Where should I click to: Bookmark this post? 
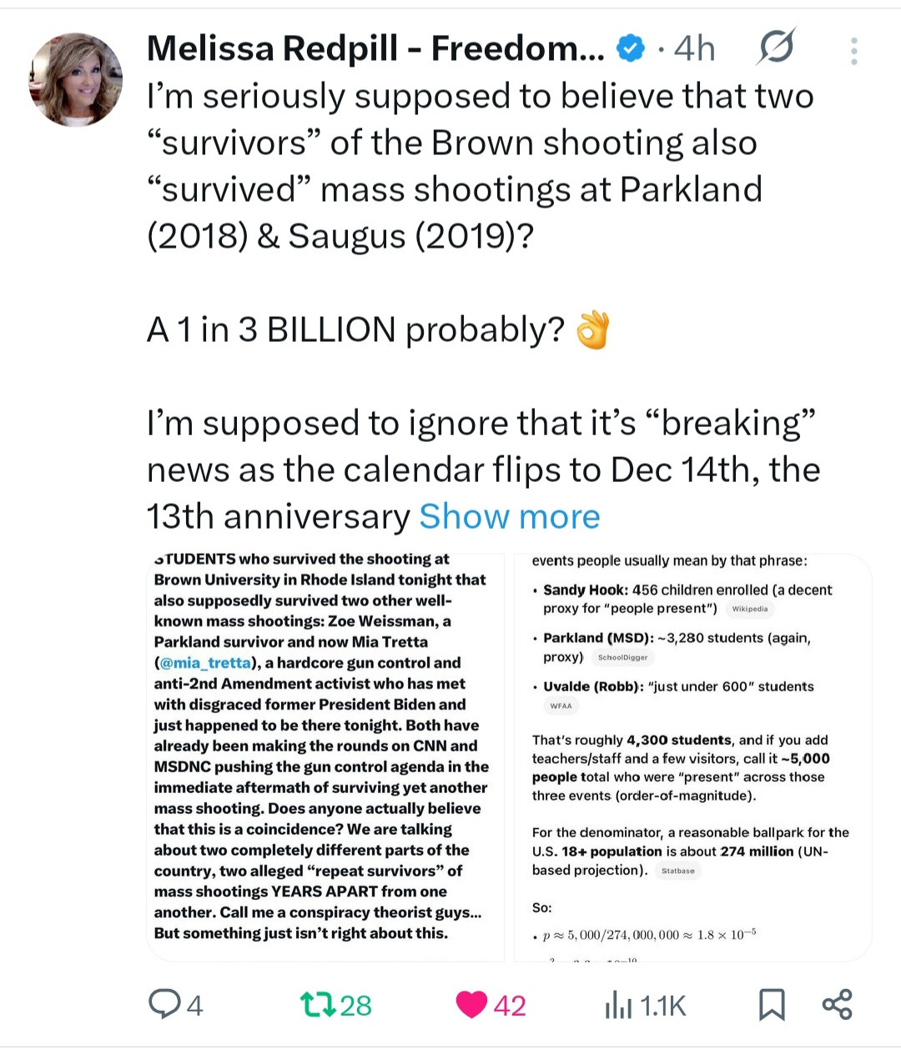[x=772, y=1004]
